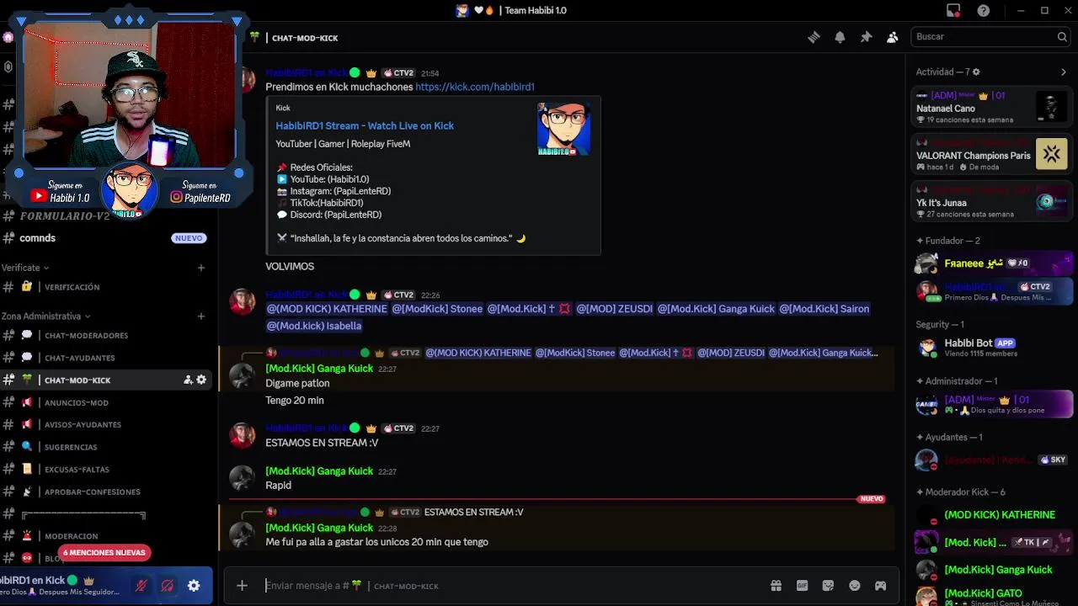Toggle the member list visibility
This screenshot has width=1078, height=606.
892,37
